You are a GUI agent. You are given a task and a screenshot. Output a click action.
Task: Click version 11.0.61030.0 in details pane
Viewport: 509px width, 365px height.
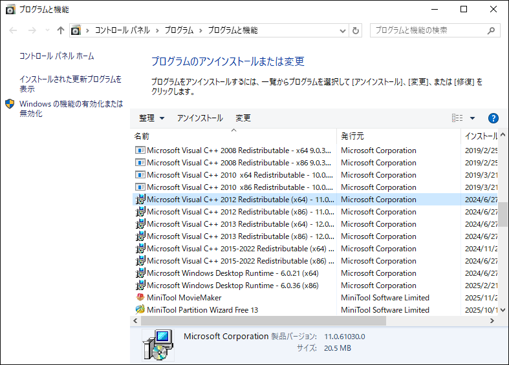(345, 337)
